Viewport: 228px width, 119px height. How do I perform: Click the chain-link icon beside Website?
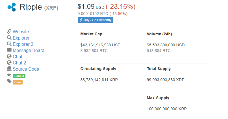9,31
